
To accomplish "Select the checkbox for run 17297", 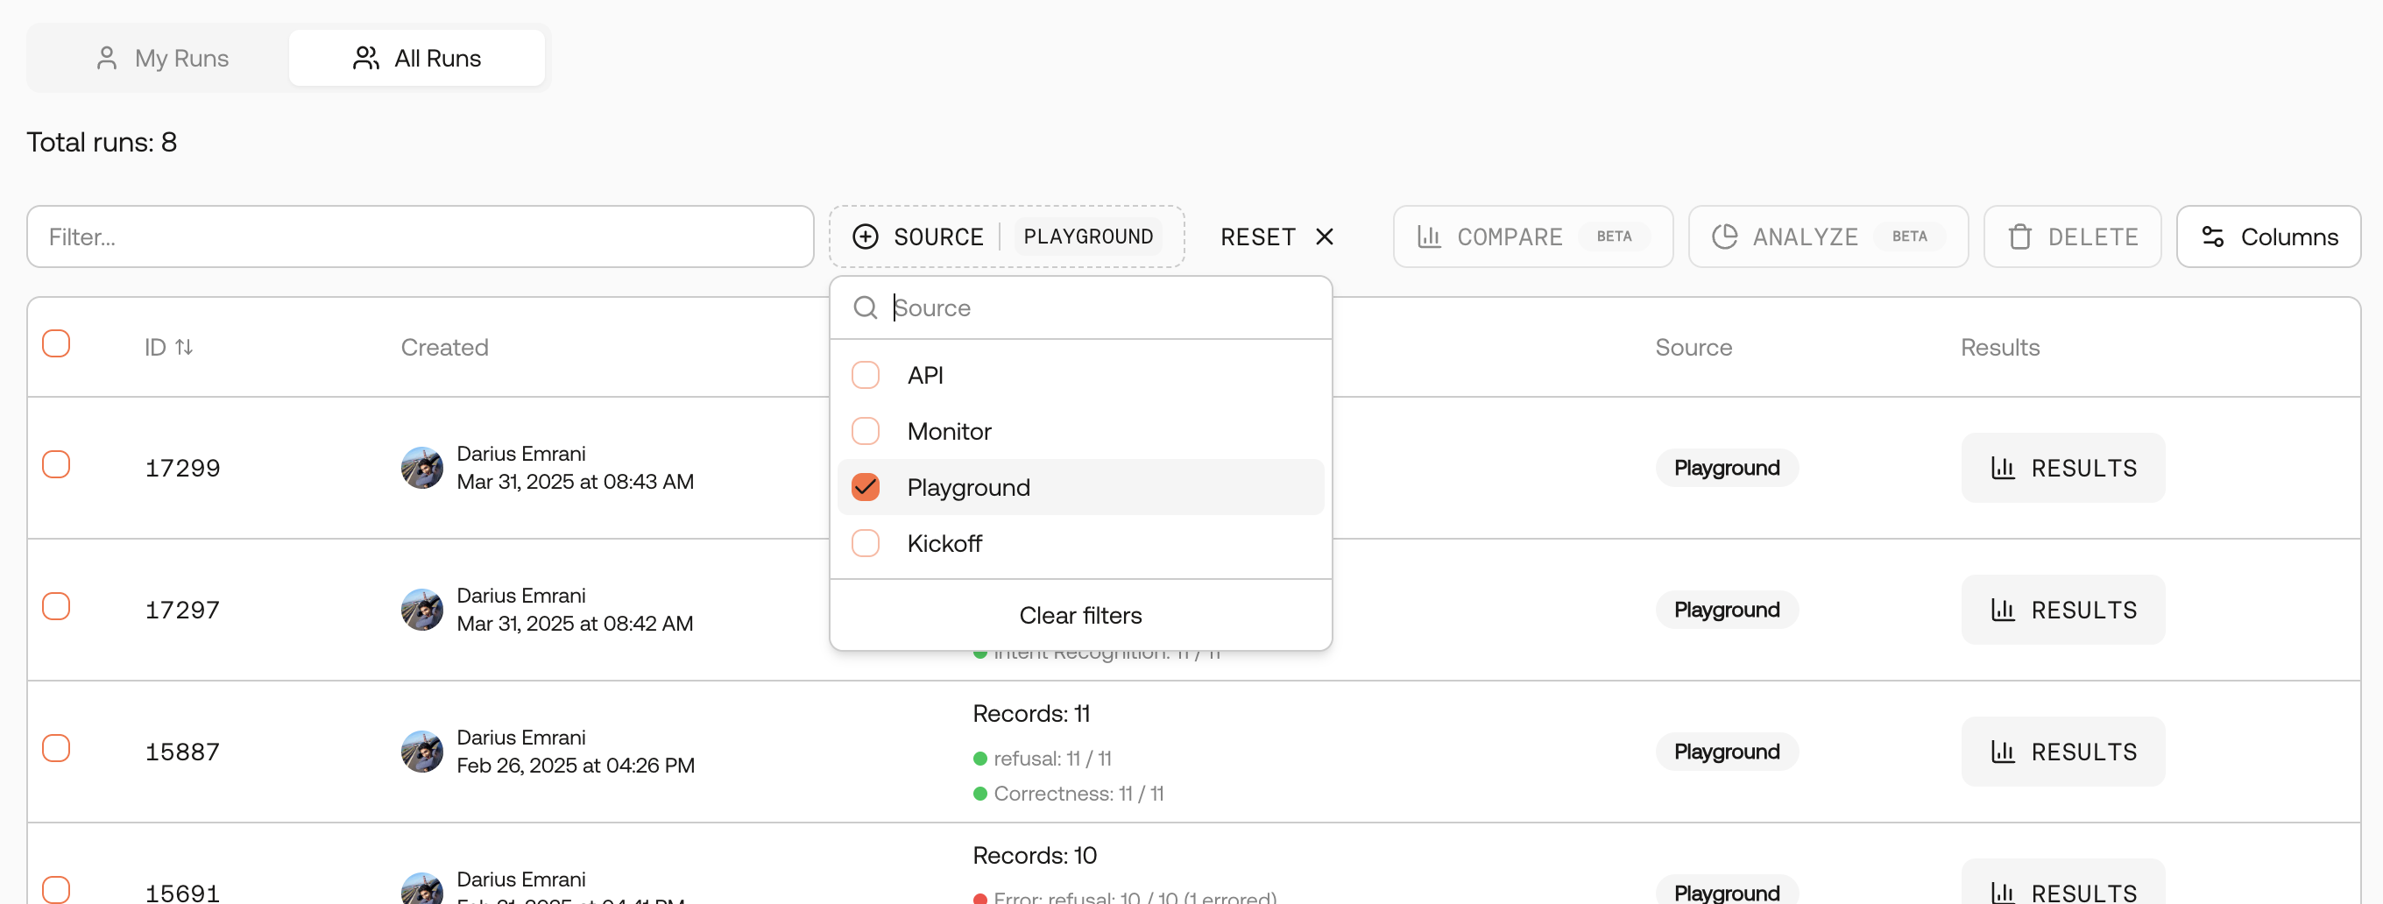I will [56, 606].
